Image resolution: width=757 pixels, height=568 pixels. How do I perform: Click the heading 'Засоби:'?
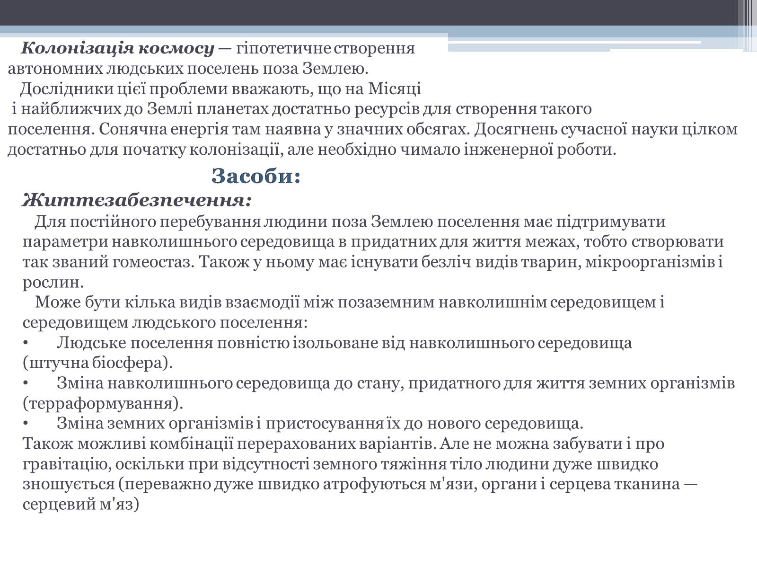(x=256, y=176)
